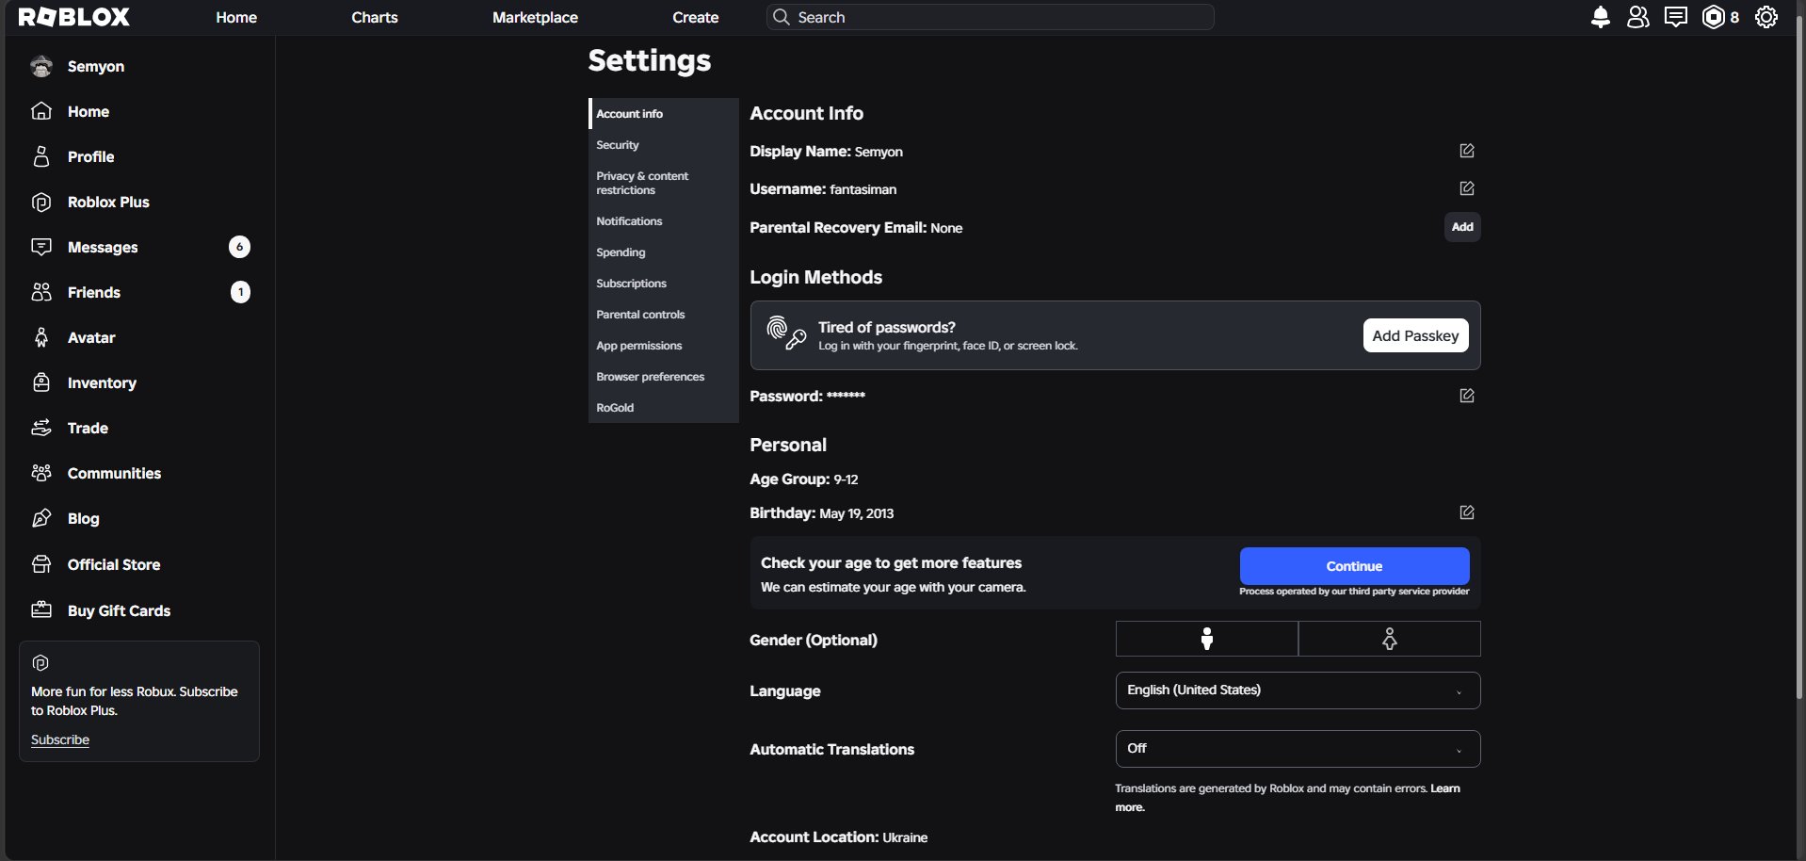This screenshot has width=1806, height=861.
Task: Open the Language dropdown
Action: click(x=1298, y=690)
